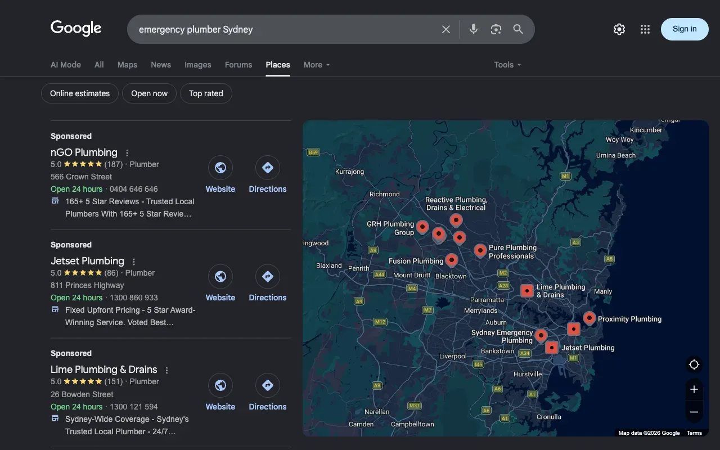Click Jetset Plumbing's (86) review count
The image size is (720, 450).
[x=111, y=273]
